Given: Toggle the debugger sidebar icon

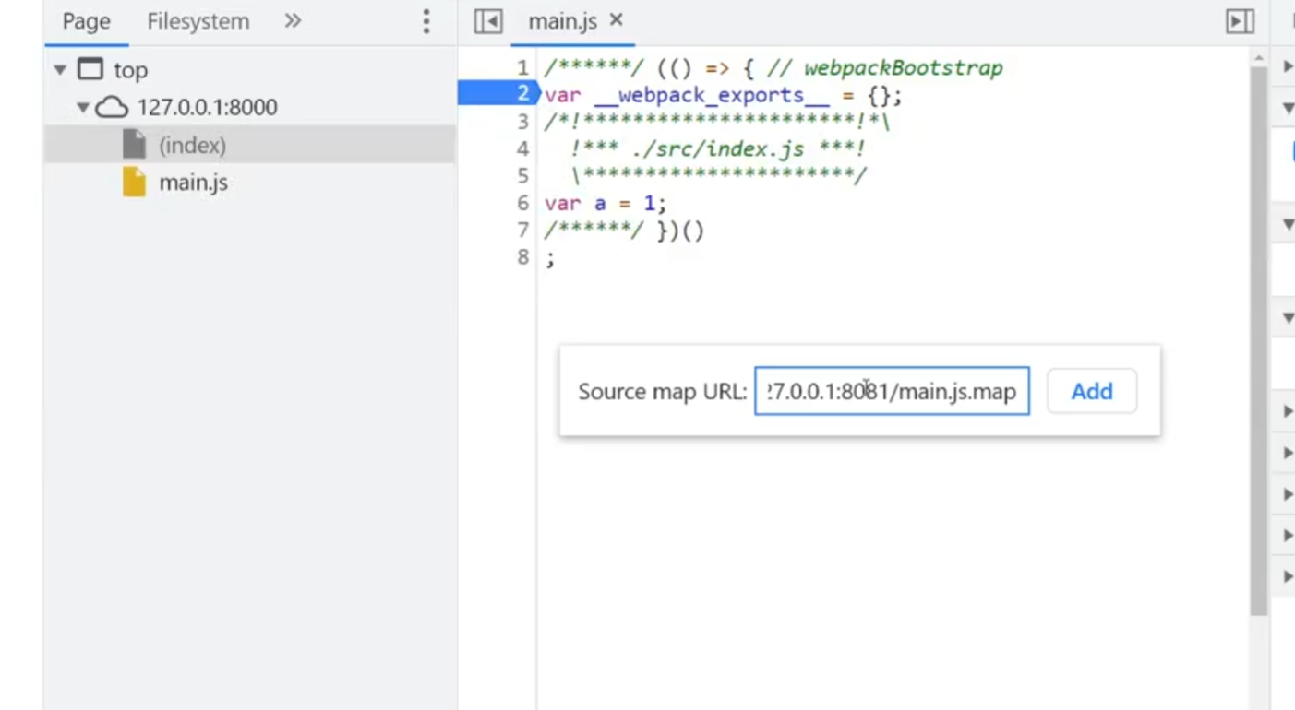Looking at the screenshot, I should (x=1240, y=21).
